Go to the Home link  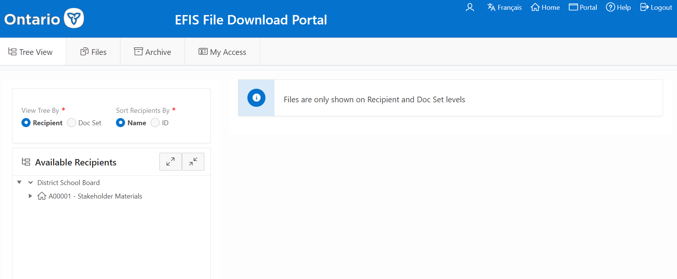(545, 8)
